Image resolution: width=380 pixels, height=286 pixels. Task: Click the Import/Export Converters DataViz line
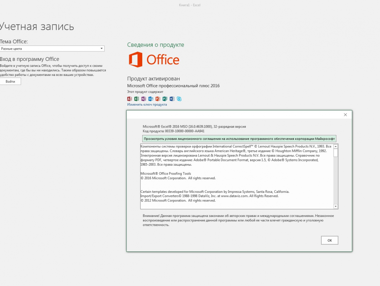click(x=210, y=196)
